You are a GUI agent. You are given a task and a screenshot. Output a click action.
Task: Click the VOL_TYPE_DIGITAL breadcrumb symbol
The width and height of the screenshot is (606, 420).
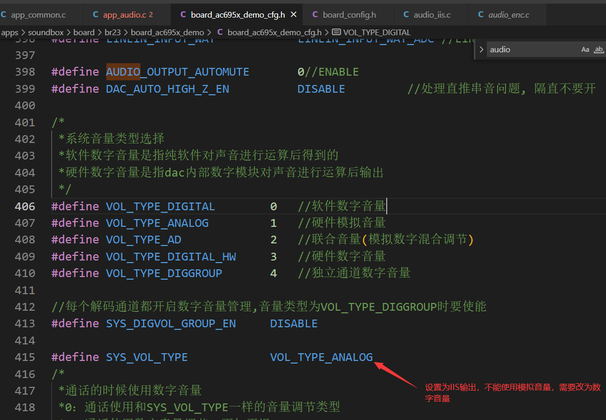click(377, 33)
